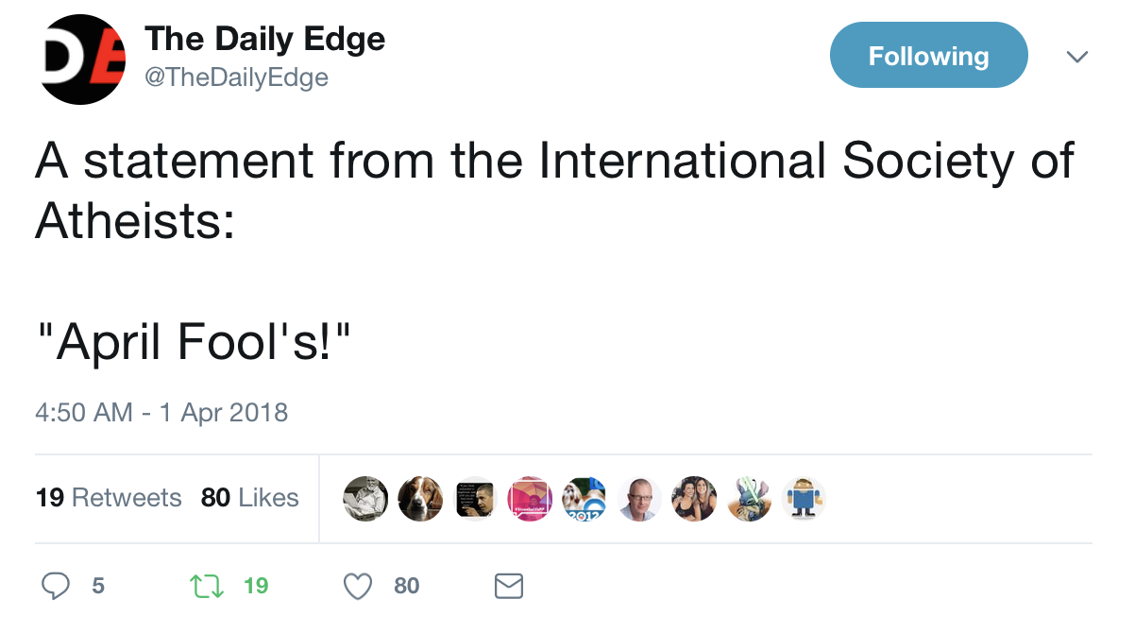Toggle the Following button
The width and height of the screenshot is (1135, 633).
coord(927,56)
